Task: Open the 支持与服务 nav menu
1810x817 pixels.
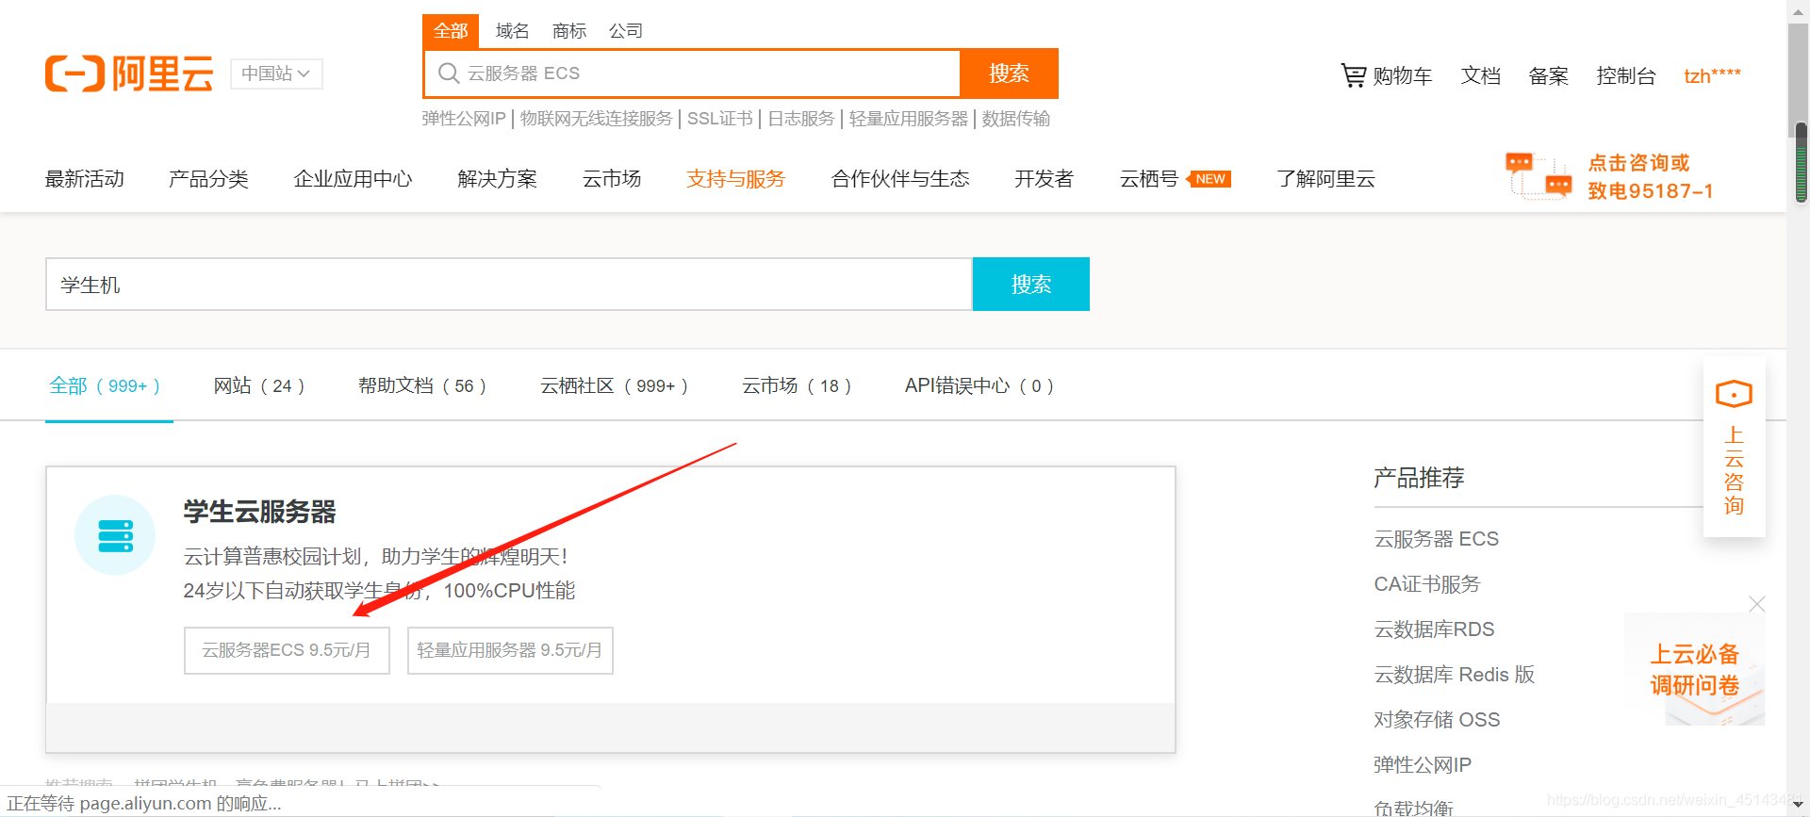Action: pyautogui.click(x=736, y=179)
